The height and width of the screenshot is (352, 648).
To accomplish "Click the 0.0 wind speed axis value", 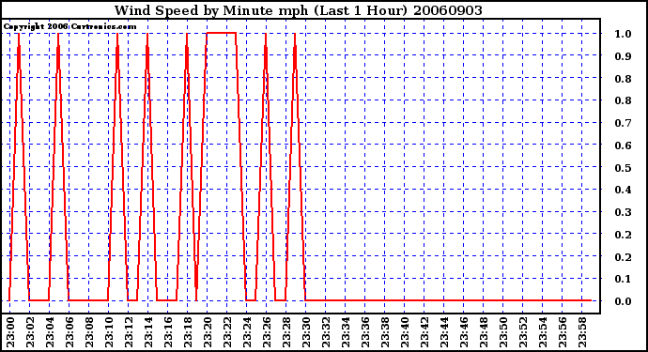I will [x=623, y=301].
